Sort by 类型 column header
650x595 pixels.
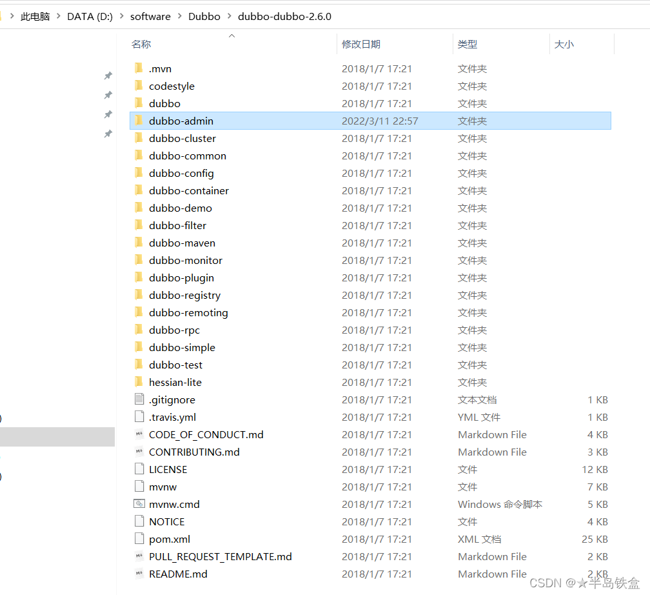pos(468,44)
